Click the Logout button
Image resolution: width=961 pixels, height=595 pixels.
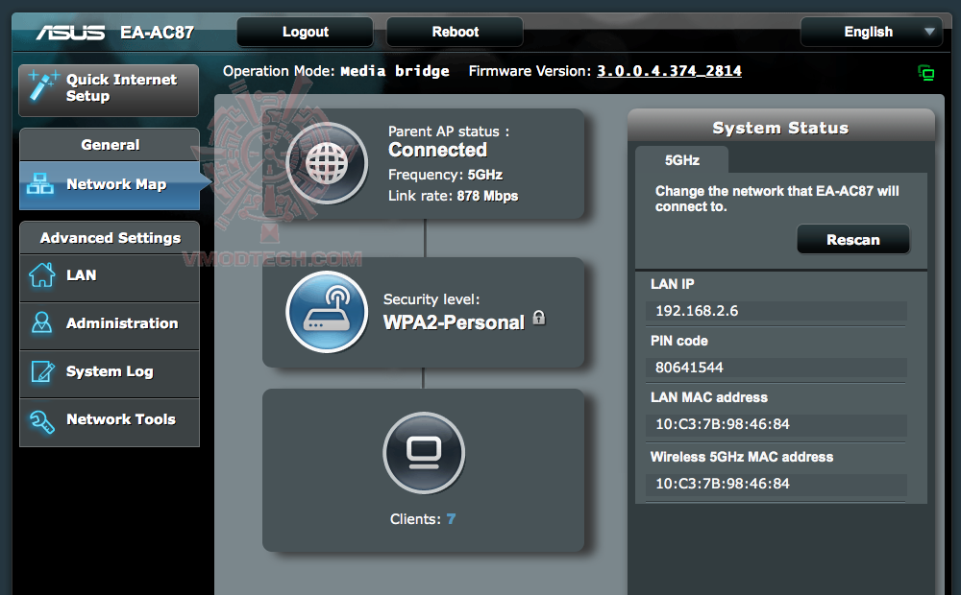[x=306, y=32]
